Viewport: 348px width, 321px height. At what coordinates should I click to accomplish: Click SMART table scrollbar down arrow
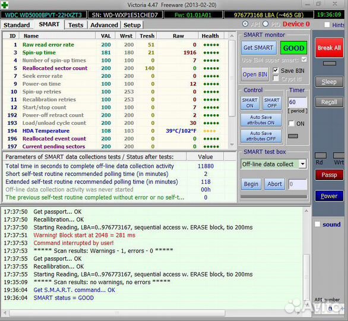coord(232,145)
